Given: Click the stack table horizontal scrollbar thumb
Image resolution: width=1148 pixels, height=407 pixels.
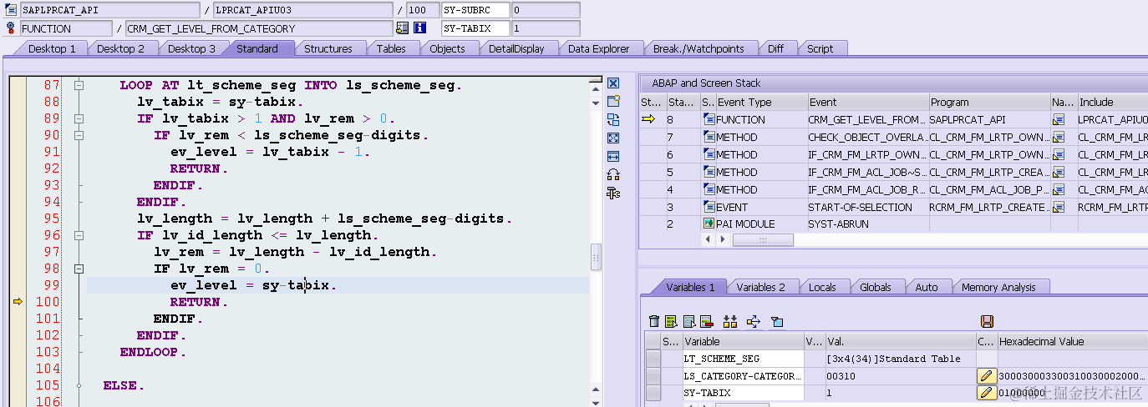Looking at the screenshot, I should 763,239.
